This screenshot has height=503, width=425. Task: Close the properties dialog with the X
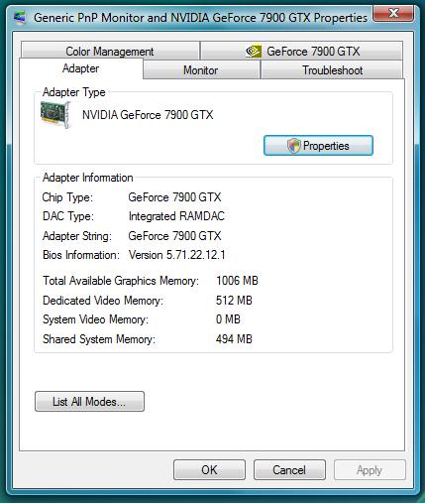[393, 14]
